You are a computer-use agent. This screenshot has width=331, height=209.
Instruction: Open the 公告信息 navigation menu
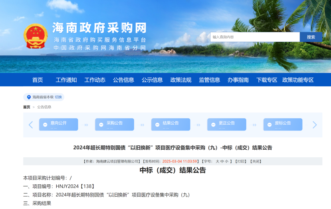coord(123,80)
